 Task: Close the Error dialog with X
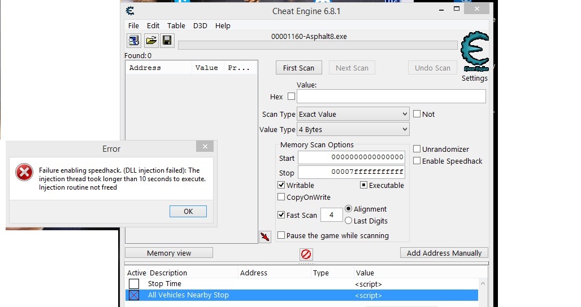pos(205,147)
